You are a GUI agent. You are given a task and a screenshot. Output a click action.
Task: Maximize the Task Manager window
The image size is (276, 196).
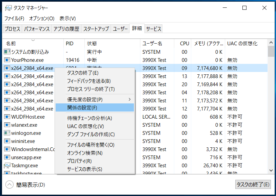[x=244, y=8]
